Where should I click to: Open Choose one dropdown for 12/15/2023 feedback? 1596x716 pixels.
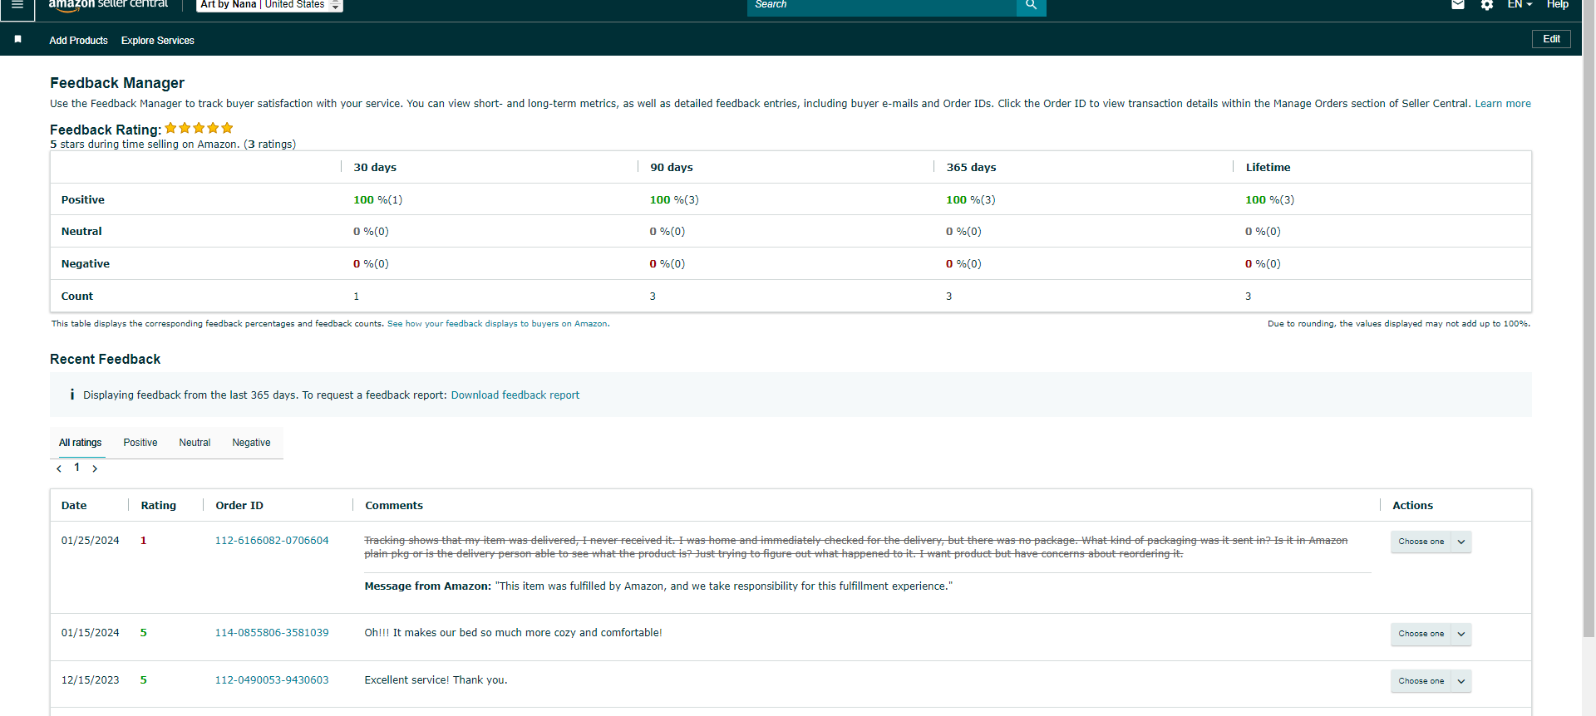1431,681
